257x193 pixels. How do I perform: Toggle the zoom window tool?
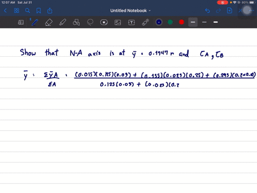[21, 23]
